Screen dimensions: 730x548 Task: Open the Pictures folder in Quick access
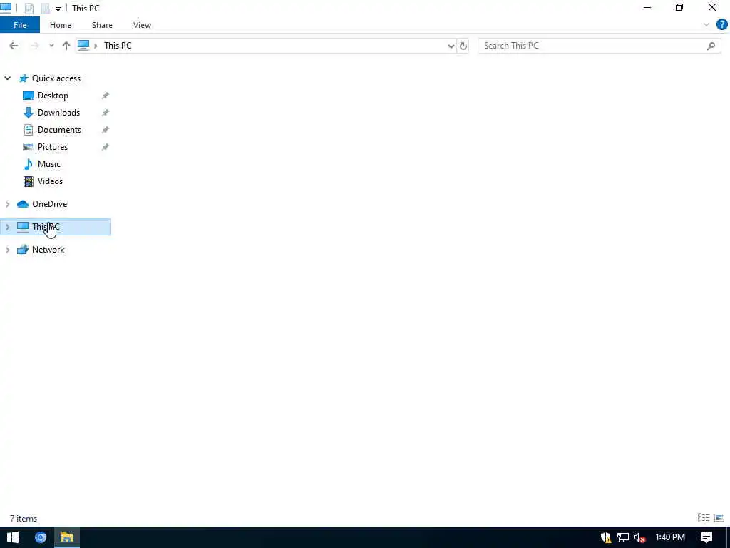tap(53, 147)
